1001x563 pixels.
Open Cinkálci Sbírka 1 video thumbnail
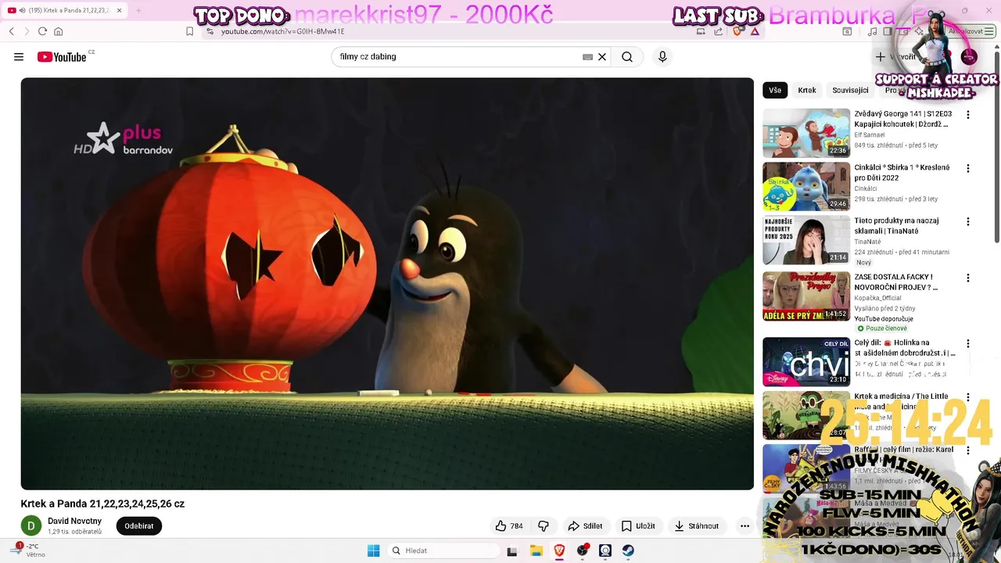click(806, 186)
